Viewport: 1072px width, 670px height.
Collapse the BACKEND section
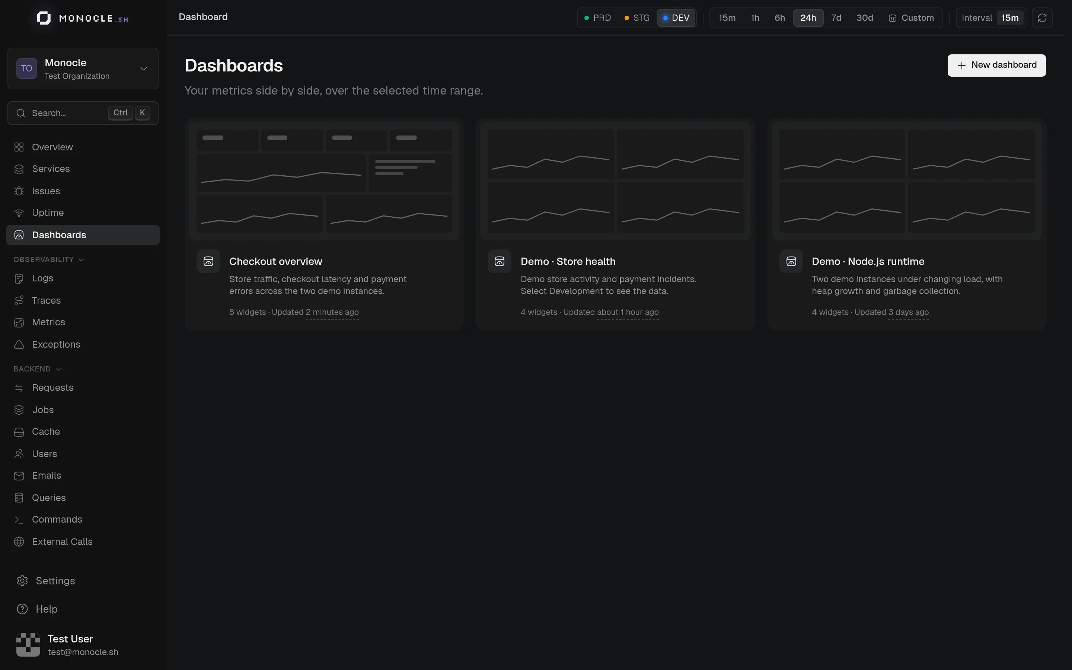38,369
